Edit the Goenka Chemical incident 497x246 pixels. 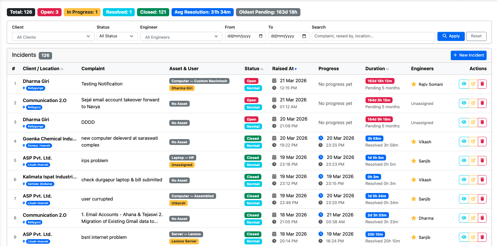point(473,141)
